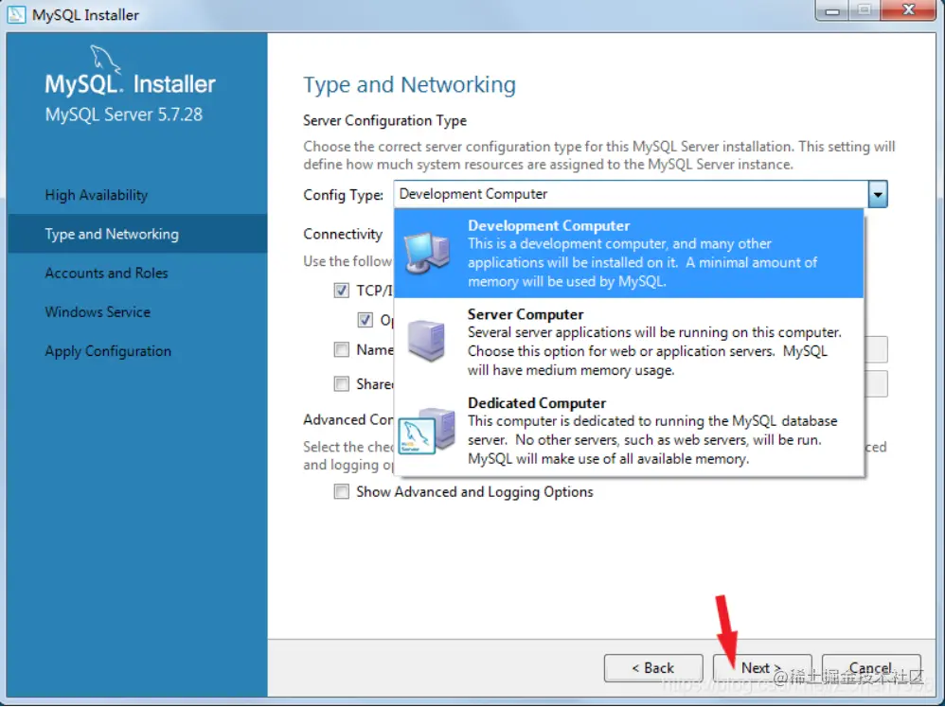Choose Server Computer option in list
The image size is (945, 707).
point(629,342)
